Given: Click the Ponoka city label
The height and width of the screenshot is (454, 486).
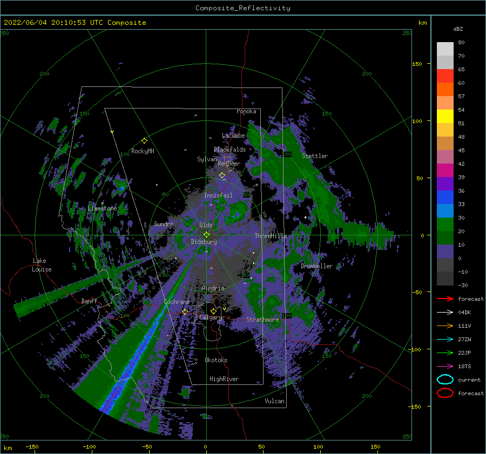Looking at the screenshot, I should (x=246, y=111).
